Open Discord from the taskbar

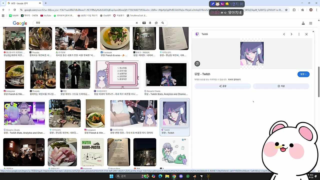(x=181, y=176)
